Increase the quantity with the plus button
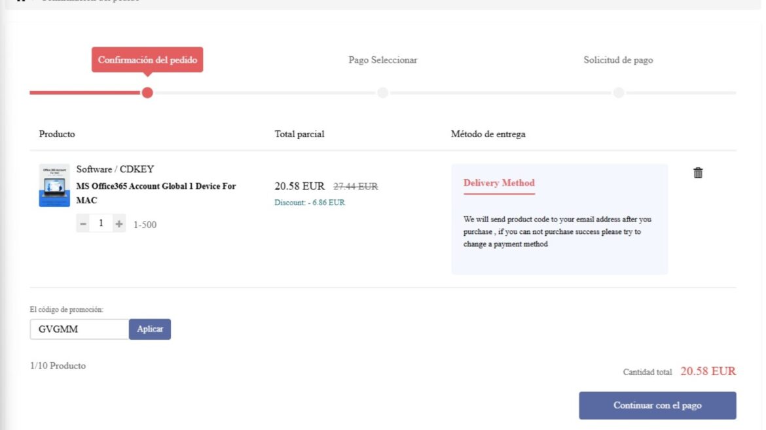 click(x=119, y=223)
